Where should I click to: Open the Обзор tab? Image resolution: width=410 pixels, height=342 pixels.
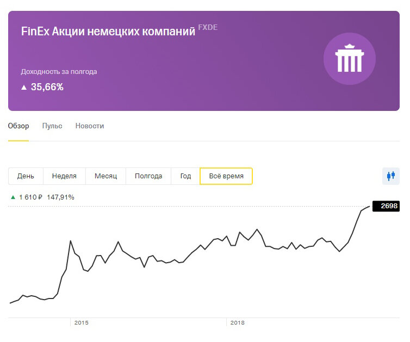pos(18,126)
